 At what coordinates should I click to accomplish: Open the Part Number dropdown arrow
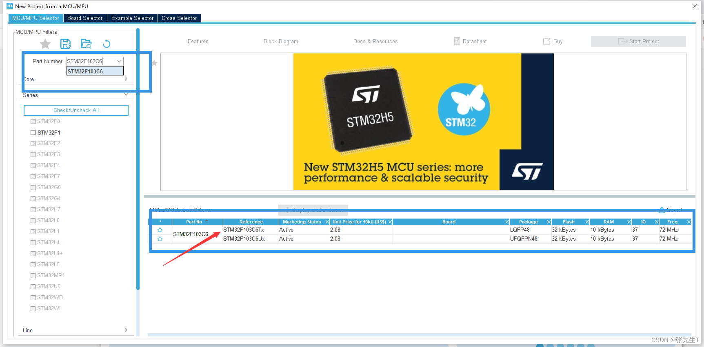pos(119,61)
